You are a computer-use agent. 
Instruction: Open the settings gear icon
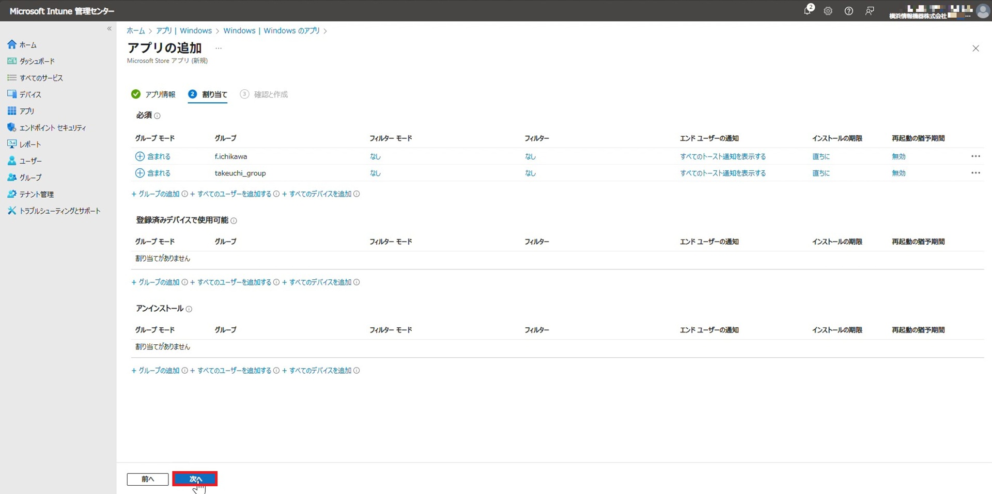pyautogui.click(x=828, y=11)
